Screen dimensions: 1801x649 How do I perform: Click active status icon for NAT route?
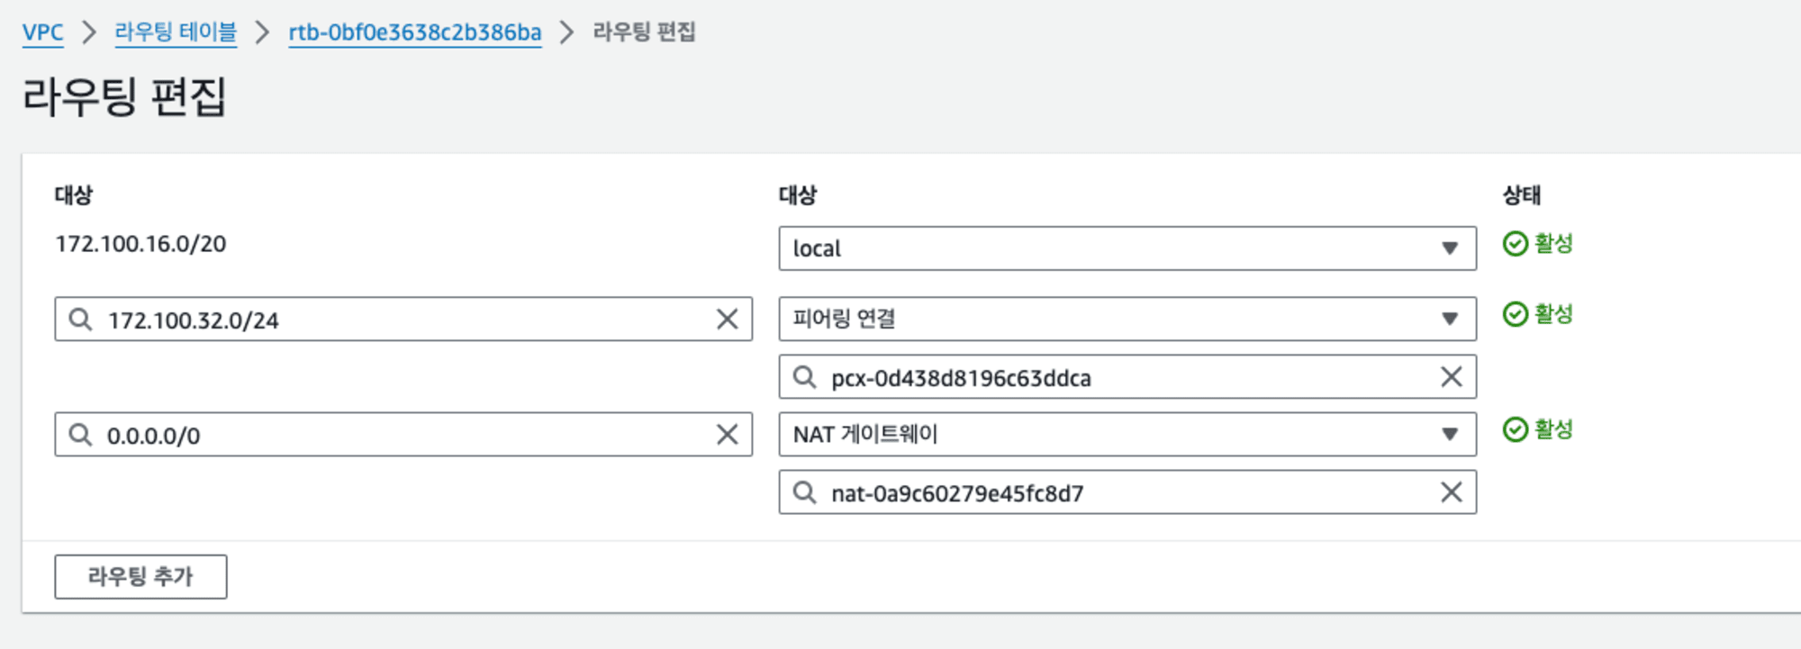pyautogui.click(x=1516, y=429)
